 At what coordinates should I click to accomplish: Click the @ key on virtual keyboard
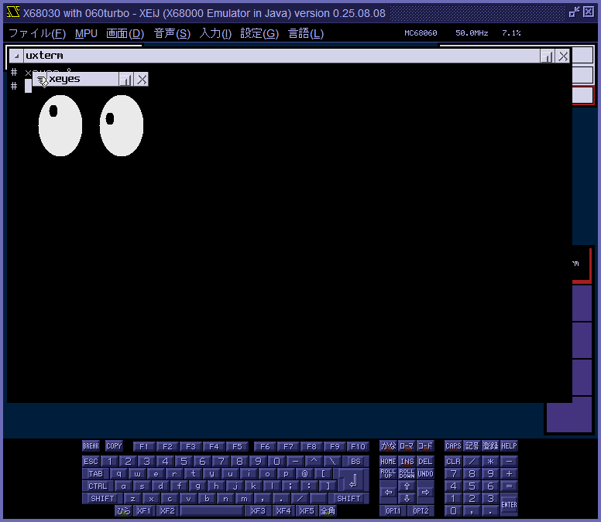pos(304,474)
